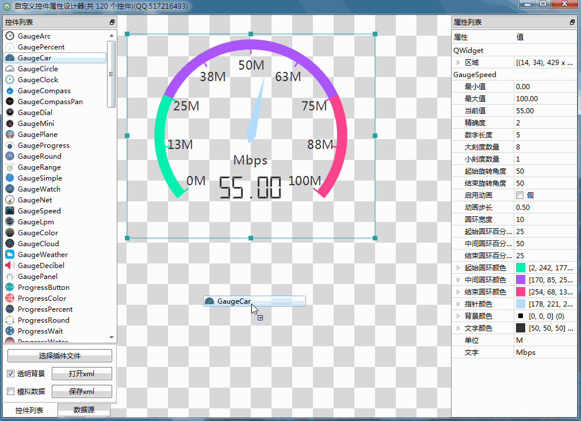Float the 属性列表 panel with its dock icon

572,22
